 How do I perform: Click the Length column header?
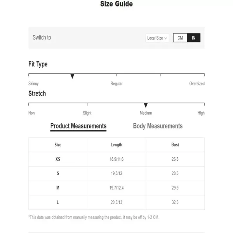[116, 145]
